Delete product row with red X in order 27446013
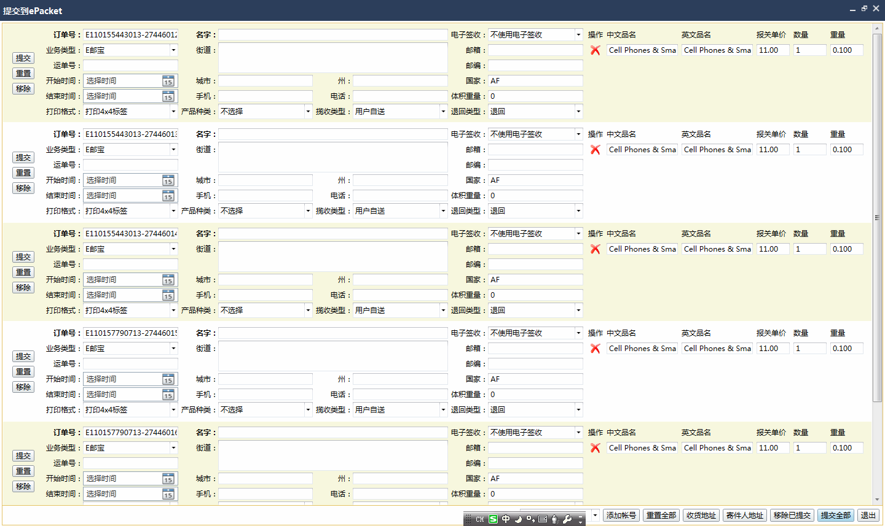 point(595,150)
